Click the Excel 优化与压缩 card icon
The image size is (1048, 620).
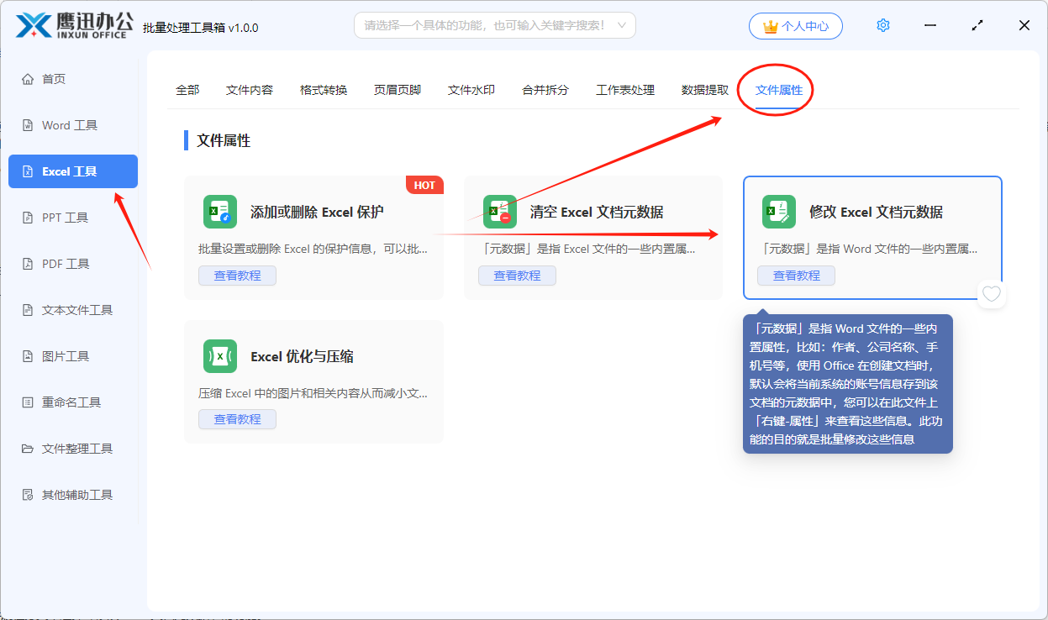pyautogui.click(x=220, y=356)
